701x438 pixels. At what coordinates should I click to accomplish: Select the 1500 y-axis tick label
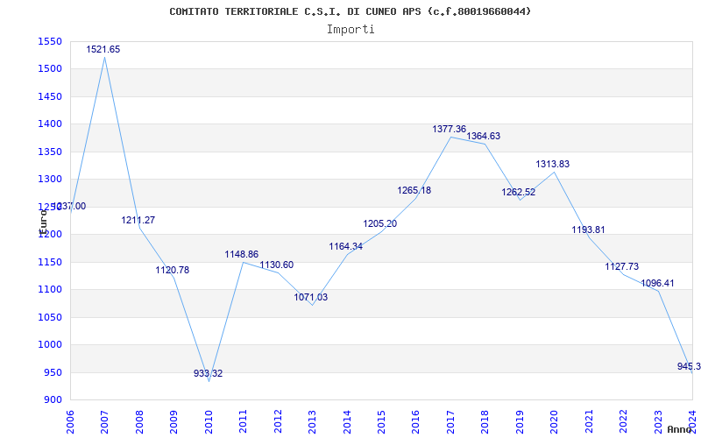50,69
